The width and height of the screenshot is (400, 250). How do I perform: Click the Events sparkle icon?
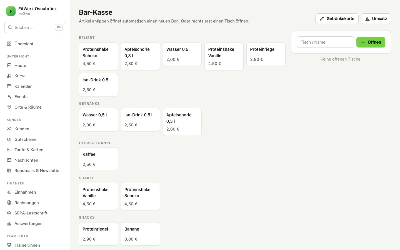[x=9, y=97]
